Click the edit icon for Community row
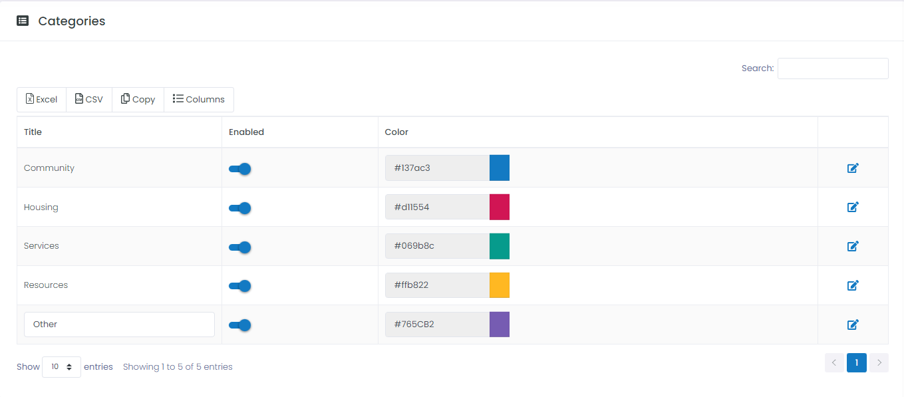 [853, 168]
